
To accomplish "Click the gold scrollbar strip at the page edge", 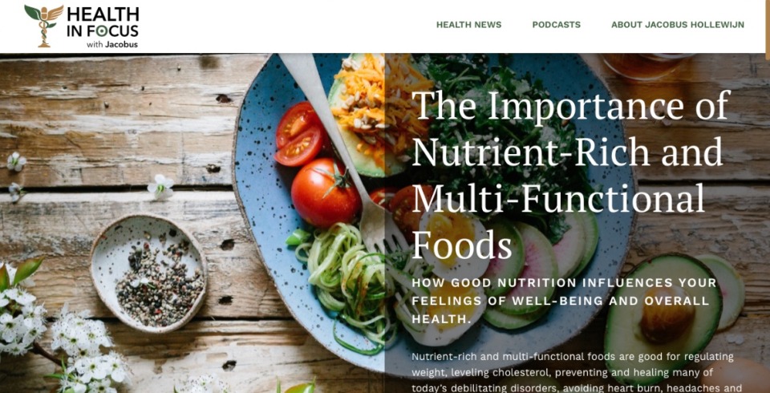I will coord(768,30).
